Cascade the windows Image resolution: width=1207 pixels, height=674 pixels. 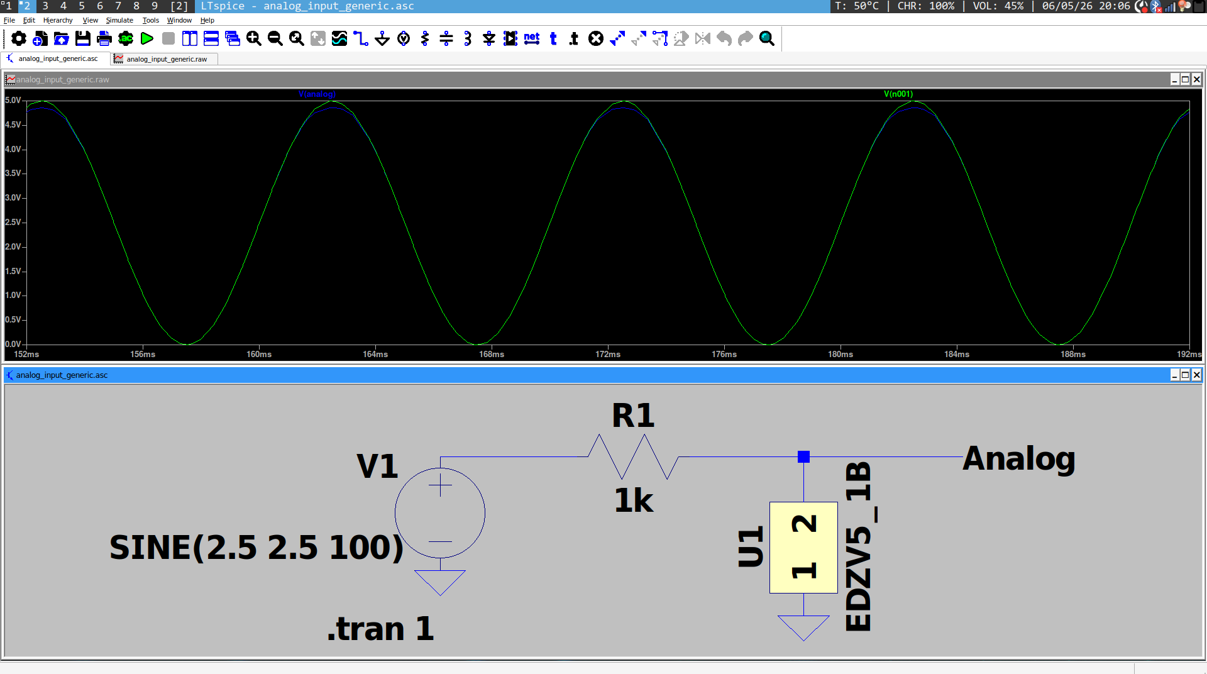(x=233, y=38)
